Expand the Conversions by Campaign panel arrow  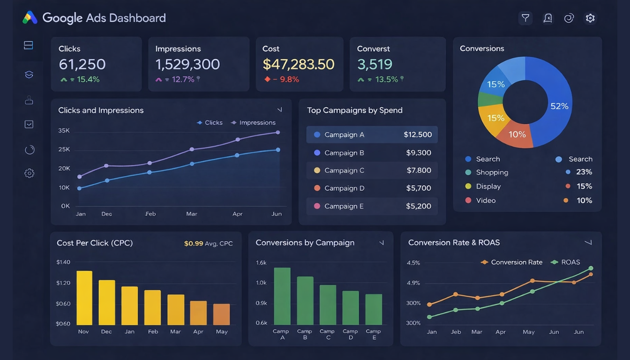pos(381,243)
